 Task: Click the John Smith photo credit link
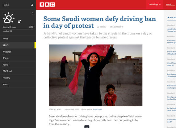pos(97,109)
